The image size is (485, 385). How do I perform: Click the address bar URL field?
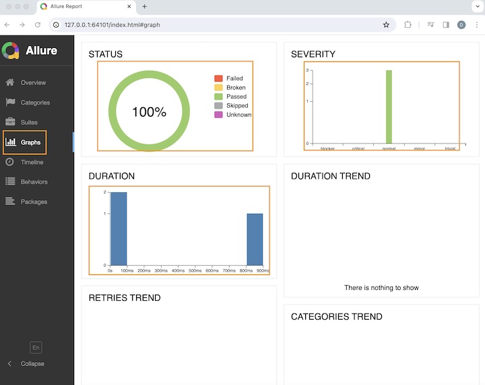click(x=216, y=25)
